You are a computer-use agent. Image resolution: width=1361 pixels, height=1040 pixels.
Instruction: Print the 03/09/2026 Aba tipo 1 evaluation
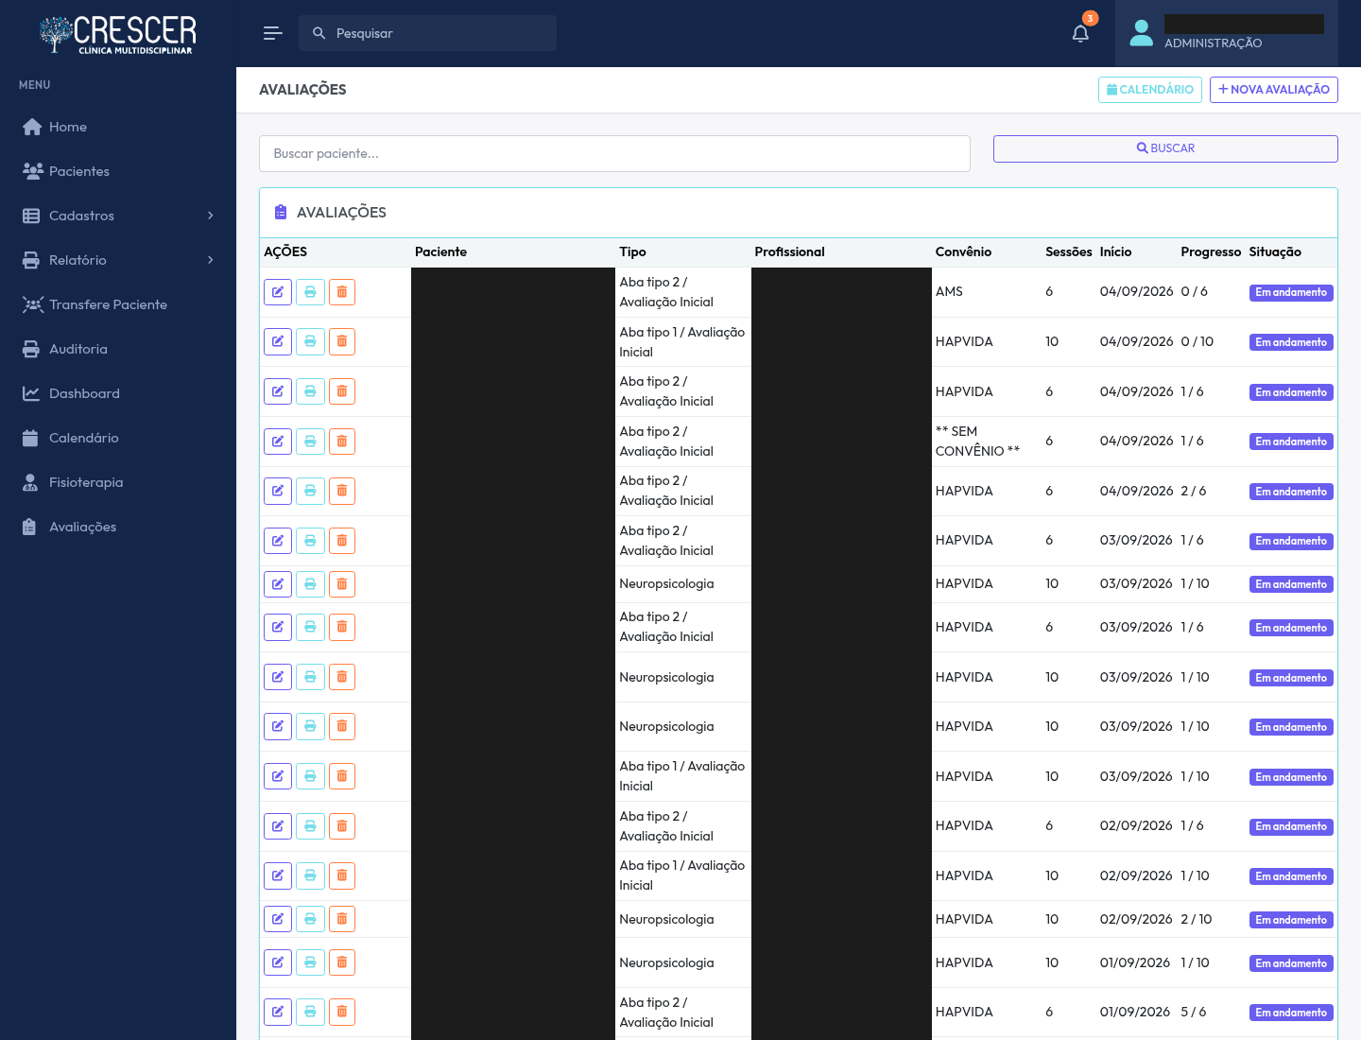click(x=310, y=776)
